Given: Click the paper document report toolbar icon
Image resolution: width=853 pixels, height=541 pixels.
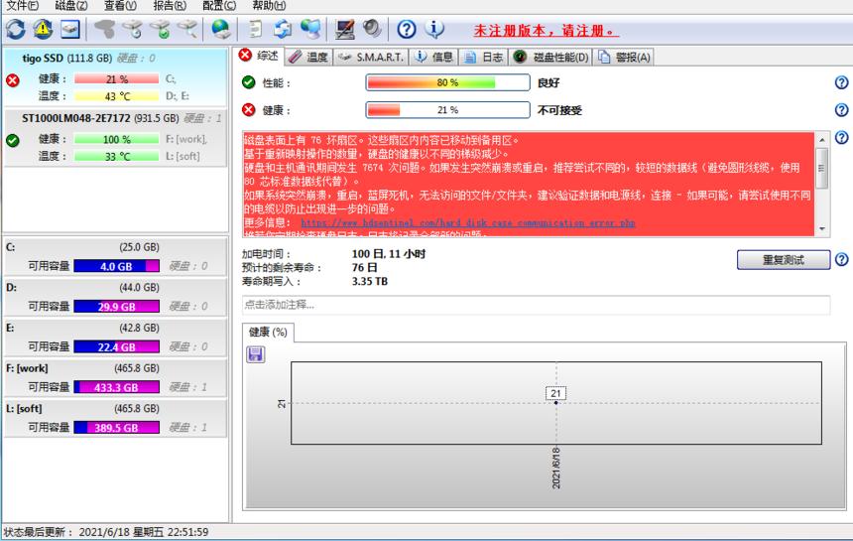Looking at the screenshot, I should (255, 29).
